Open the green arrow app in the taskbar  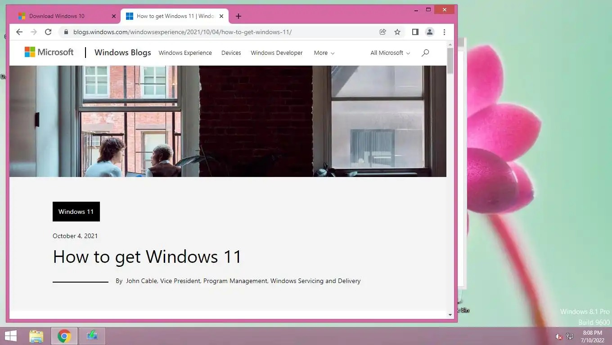click(92, 336)
